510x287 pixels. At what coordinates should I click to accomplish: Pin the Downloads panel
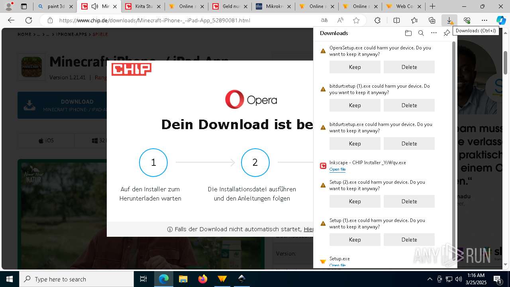pyautogui.click(x=447, y=33)
